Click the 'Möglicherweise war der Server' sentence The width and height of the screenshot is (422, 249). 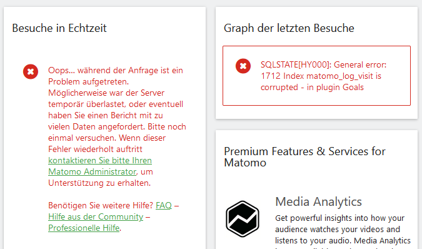click(x=106, y=93)
